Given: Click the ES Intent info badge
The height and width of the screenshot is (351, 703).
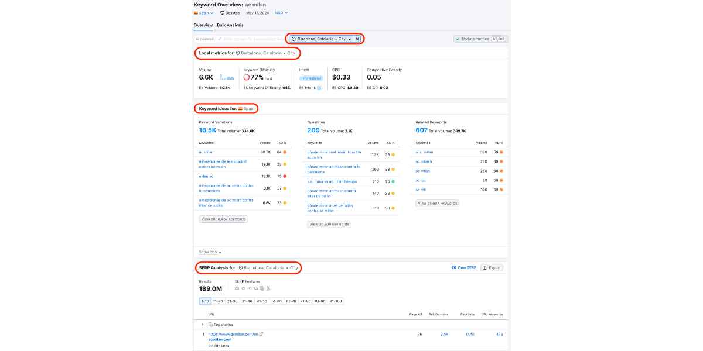Looking at the screenshot, I should (319, 88).
